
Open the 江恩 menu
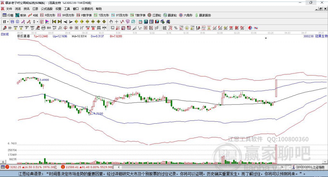pos(35,9)
